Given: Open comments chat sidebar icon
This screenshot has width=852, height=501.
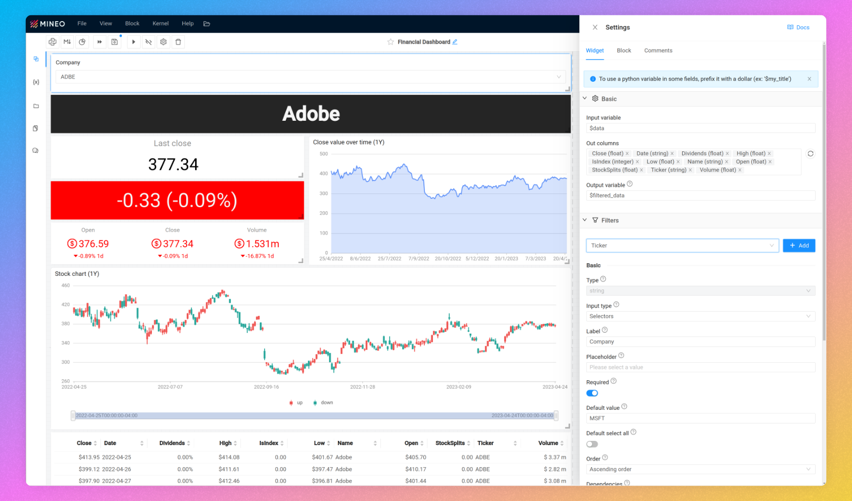Looking at the screenshot, I should (36, 151).
